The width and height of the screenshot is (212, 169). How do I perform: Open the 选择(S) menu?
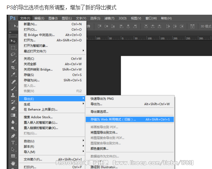(x=95, y=18)
